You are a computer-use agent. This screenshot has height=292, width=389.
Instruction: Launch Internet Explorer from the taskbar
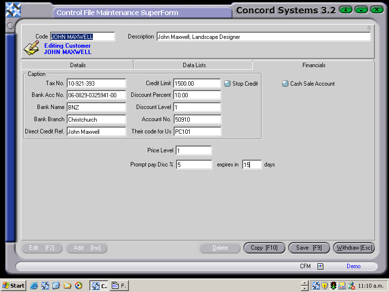click(34, 286)
